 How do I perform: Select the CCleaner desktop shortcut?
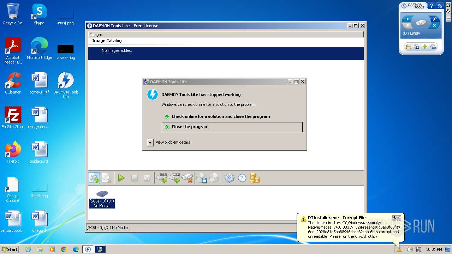[13, 83]
